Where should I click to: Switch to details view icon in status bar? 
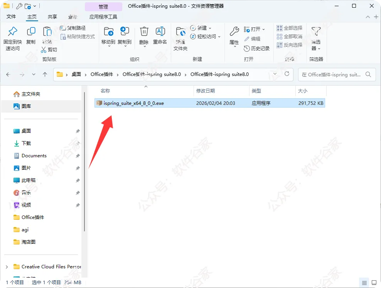364,283
